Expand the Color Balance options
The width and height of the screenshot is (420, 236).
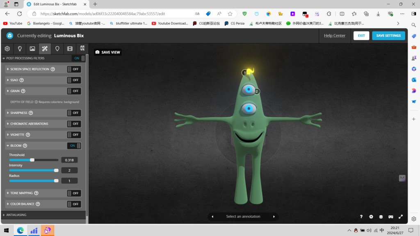[8, 204]
